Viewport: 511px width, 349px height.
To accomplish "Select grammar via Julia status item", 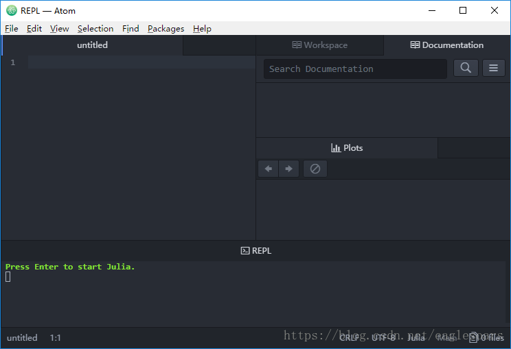I will point(416,338).
